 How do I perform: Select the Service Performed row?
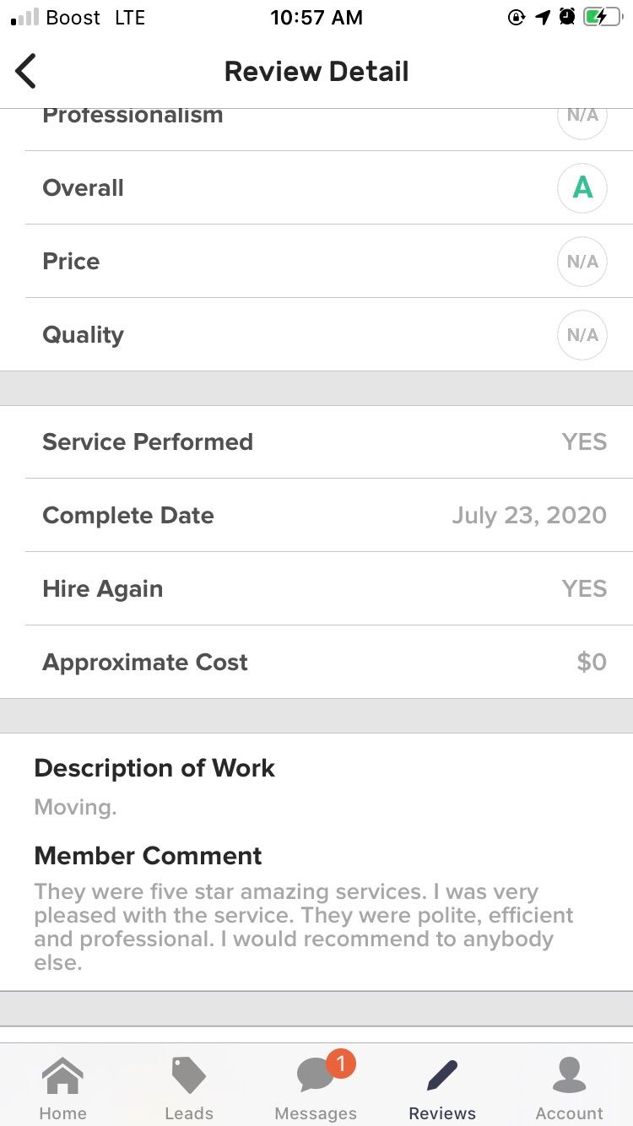pyautogui.click(x=316, y=441)
